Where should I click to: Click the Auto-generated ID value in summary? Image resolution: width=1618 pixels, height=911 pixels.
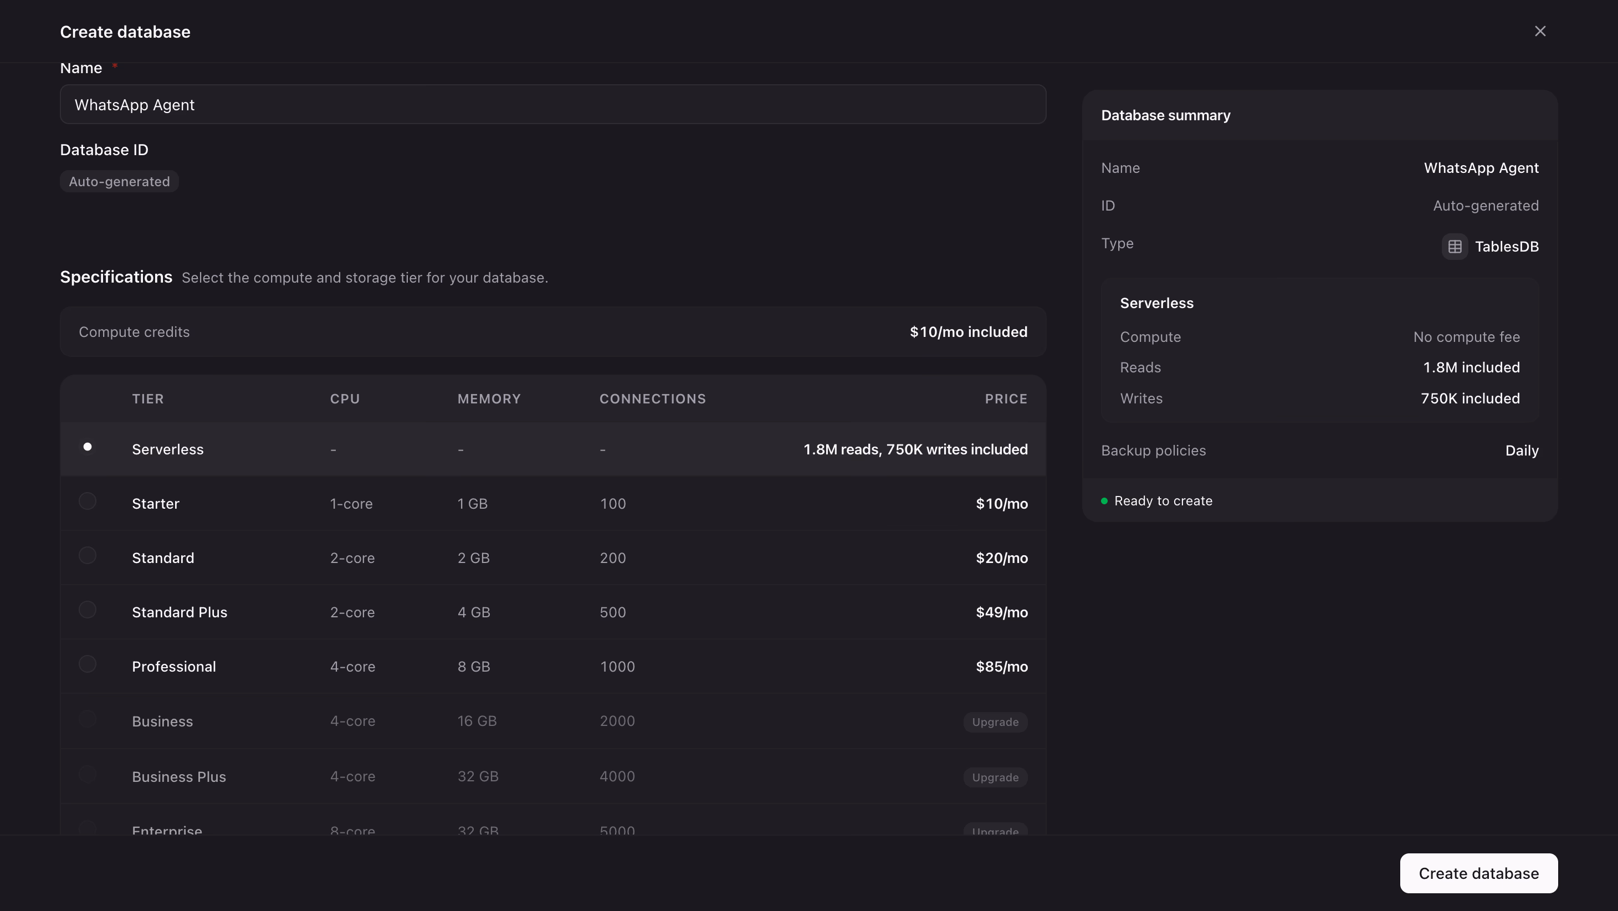[x=1486, y=206]
